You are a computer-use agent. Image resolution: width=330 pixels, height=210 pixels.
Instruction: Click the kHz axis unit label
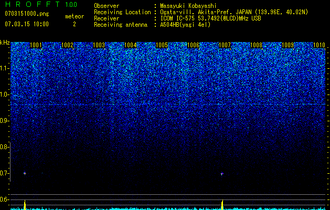pyautogui.click(x=5, y=43)
